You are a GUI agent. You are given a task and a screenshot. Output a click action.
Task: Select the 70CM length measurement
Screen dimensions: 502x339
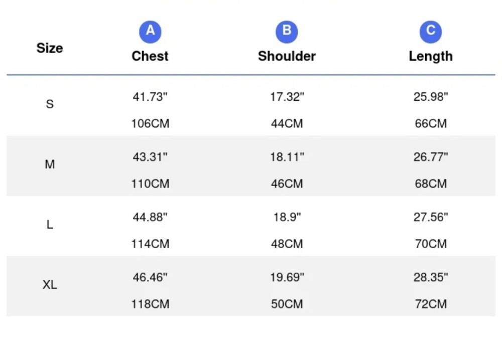[431, 244]
